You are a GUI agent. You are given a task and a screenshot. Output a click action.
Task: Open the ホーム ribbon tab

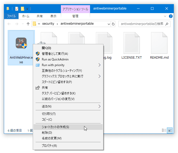[26, 16]
